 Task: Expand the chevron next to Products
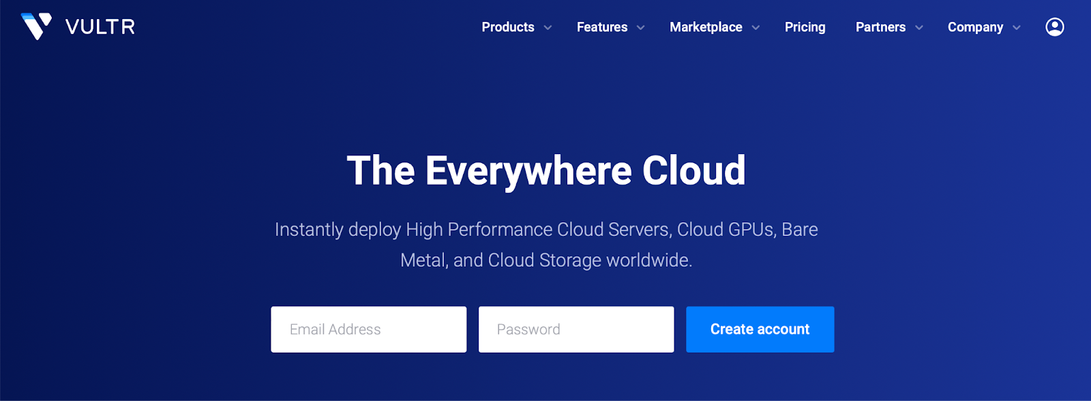click(x=548, y=28)
